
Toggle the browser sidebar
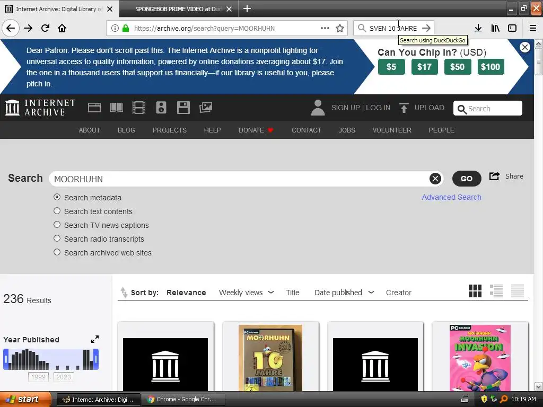[x=512, y=28]
